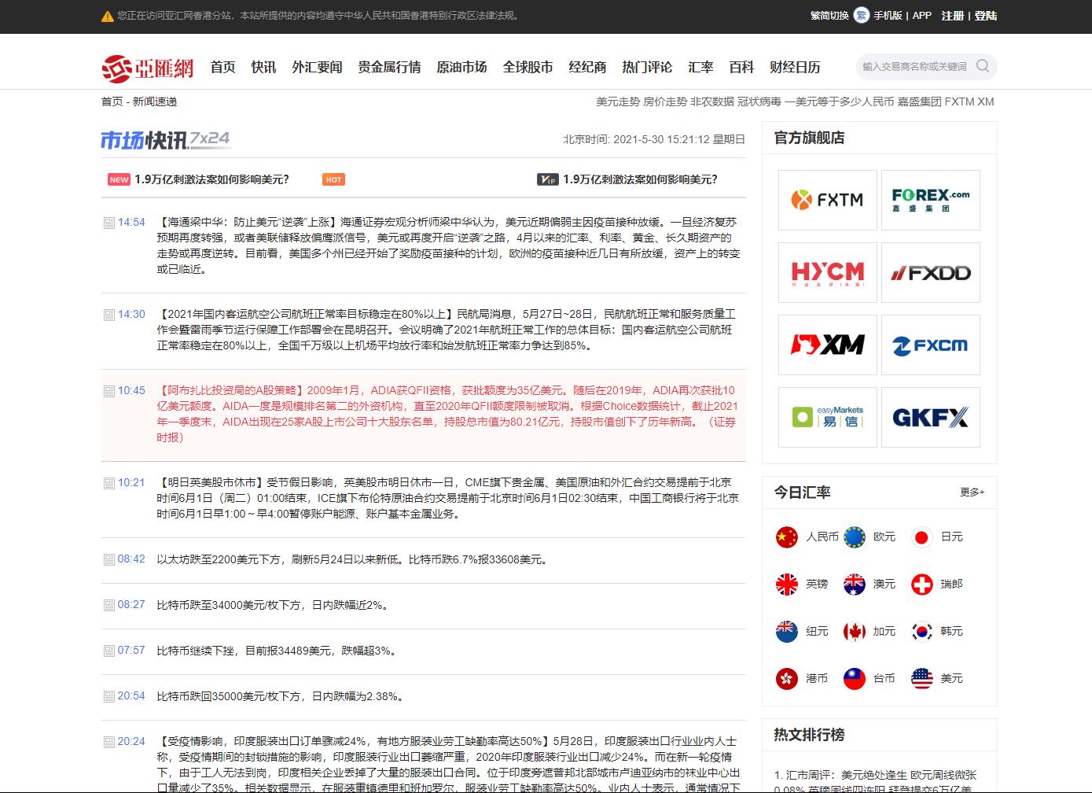Screen dimensions: 1092x793
Task: Click the EU flag for 欧元
Action: (x=854, y=537)
